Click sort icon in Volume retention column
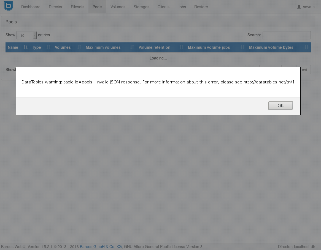Viewport: 321px width, 250px height. [x=181, y=47]
